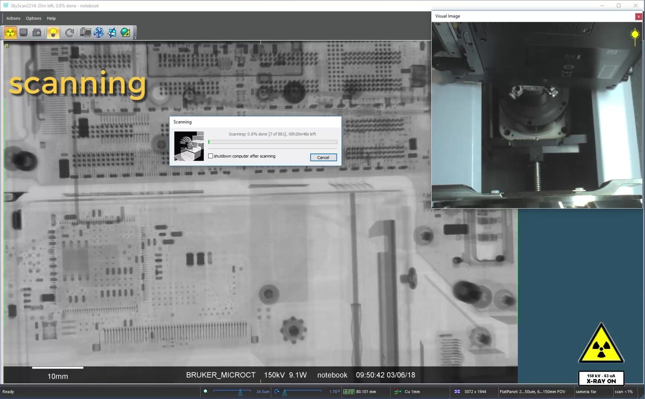This screenshot has width=645, height=399.
Task: Cancel the scanning process
Action: (323, 158)
